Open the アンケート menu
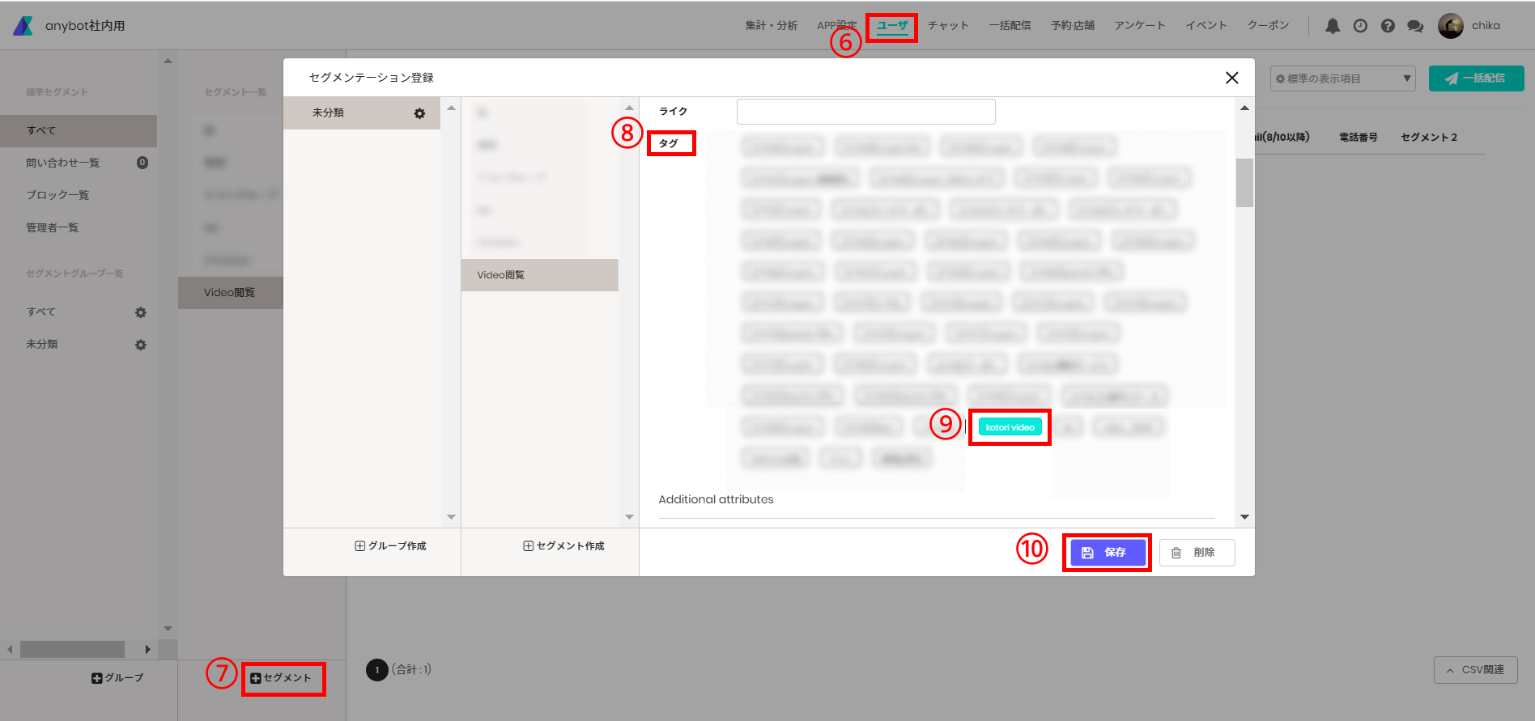The width and height of the screenshot is (1535, 721). (x=1140, y=26)
